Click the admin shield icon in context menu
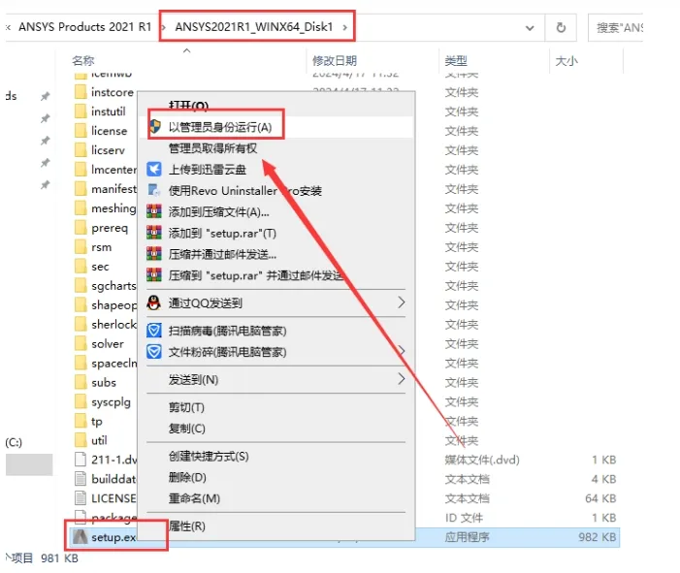The width and height of the screenshot is (680, 573). tap(154, 127)
